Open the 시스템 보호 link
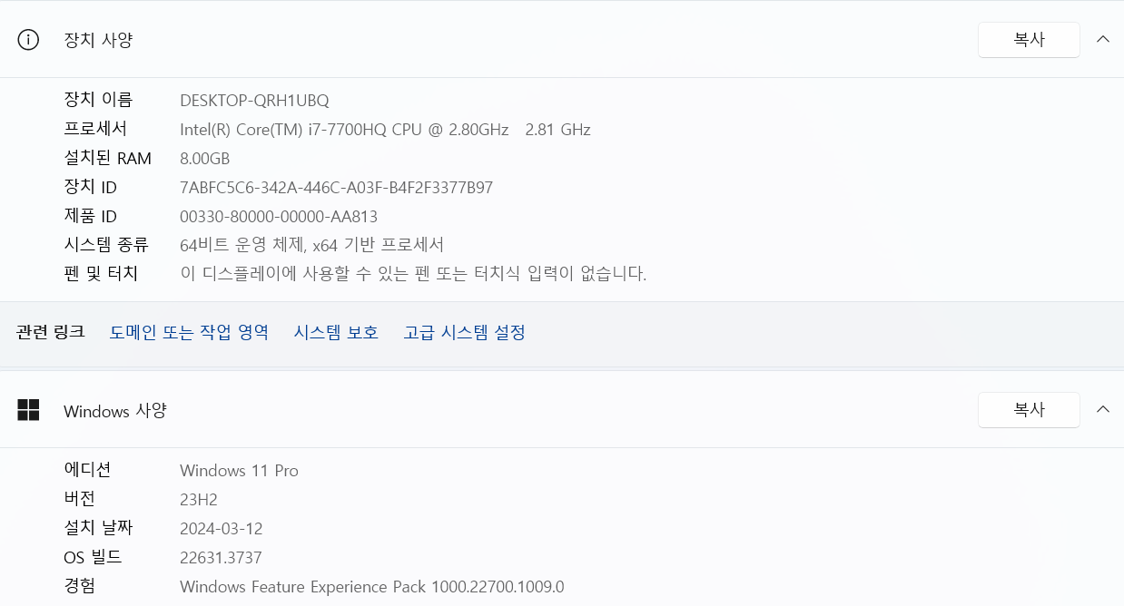Screen dimensions: 1124x606 click(x=336, y=332)
